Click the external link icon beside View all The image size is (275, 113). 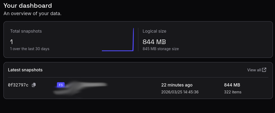click(x=264, y=70)
